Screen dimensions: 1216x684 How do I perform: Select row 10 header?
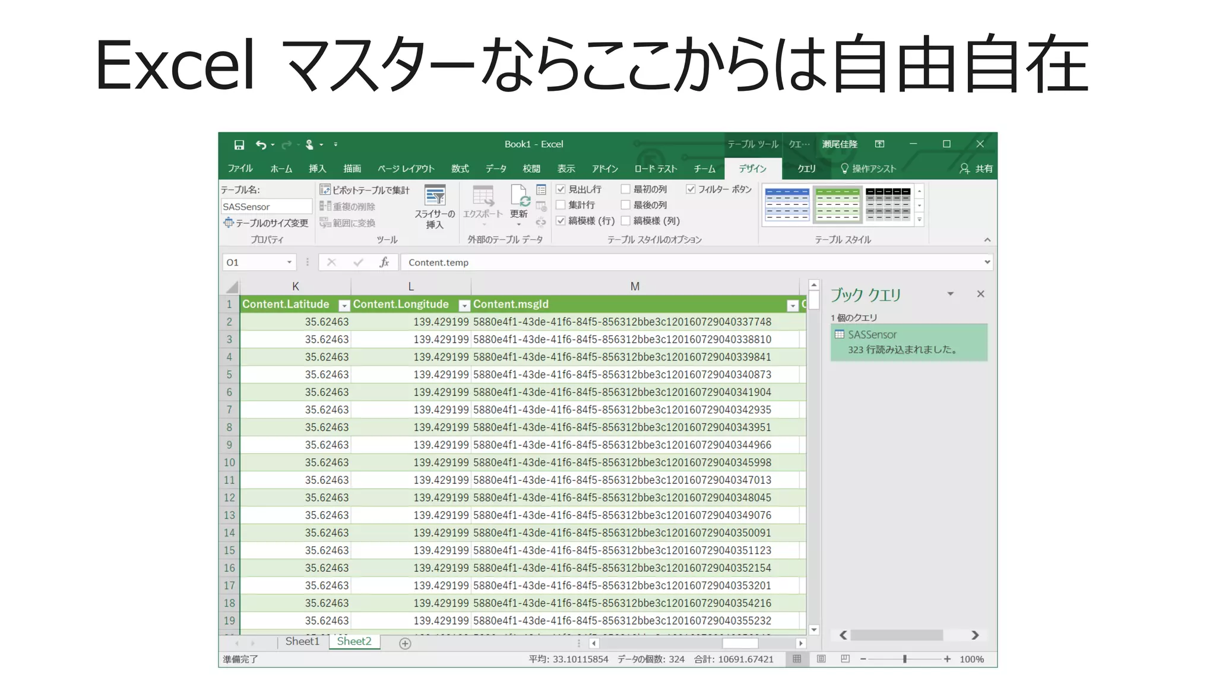229,463
